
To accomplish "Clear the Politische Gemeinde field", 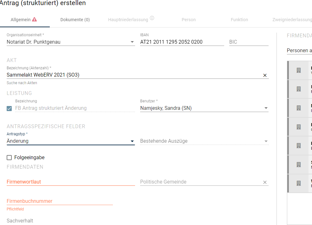I will (265, 182).
